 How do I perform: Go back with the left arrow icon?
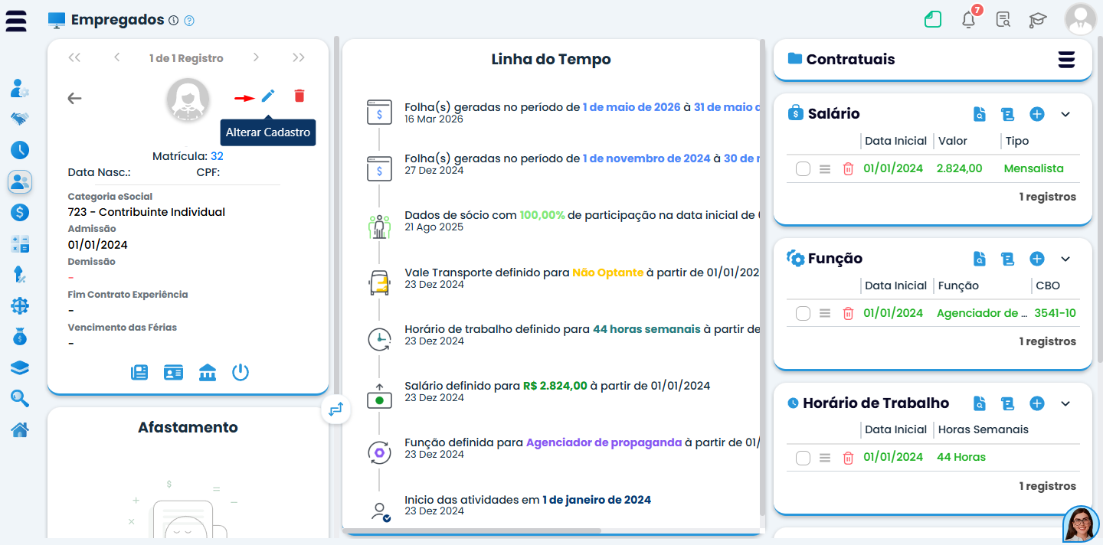click(74, 98)
